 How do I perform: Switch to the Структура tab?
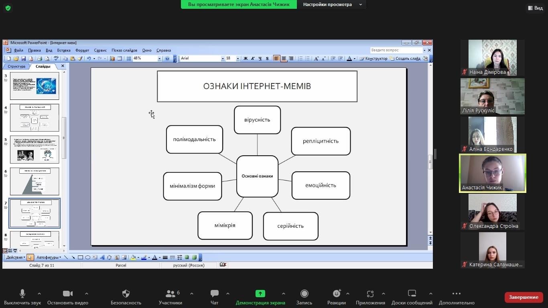(16, 67)
